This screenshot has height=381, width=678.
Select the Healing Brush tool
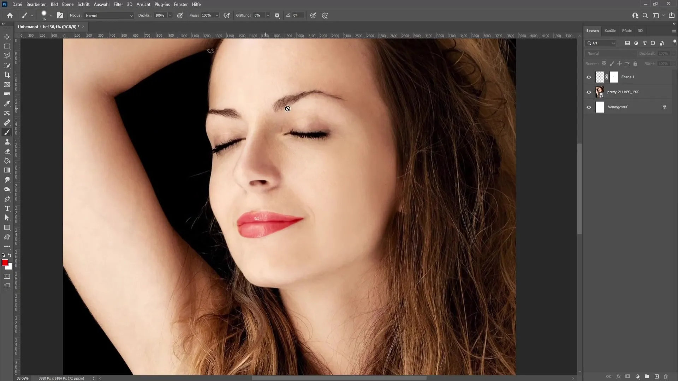6,122
